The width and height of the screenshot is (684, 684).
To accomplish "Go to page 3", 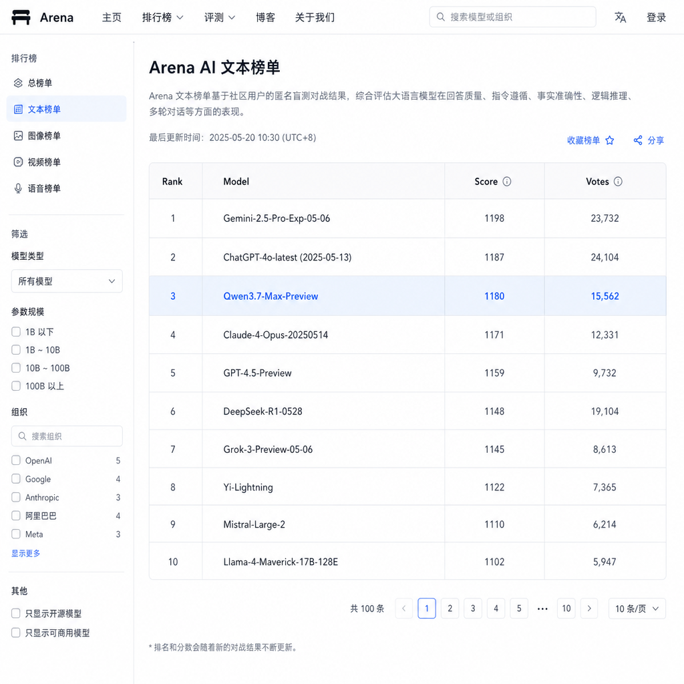I will click(473, 608).
